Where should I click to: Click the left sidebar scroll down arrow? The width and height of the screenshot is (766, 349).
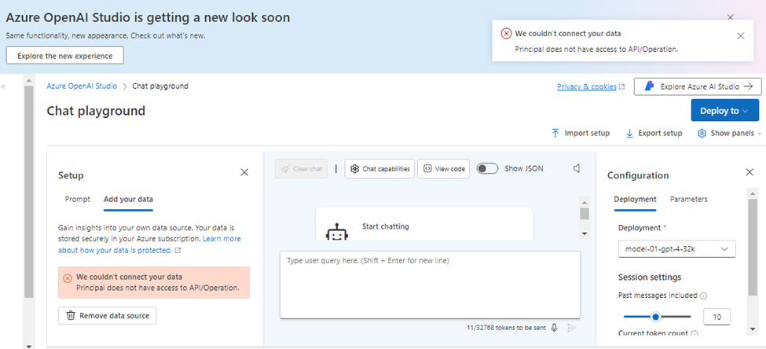(29, 346)
